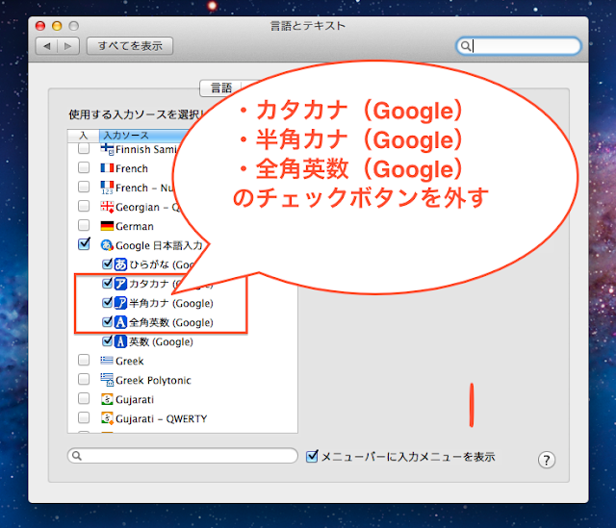Enable the Greek Polytonic checkbox
Viewport: 616px width, 528px height.
(x=84, y=379)
